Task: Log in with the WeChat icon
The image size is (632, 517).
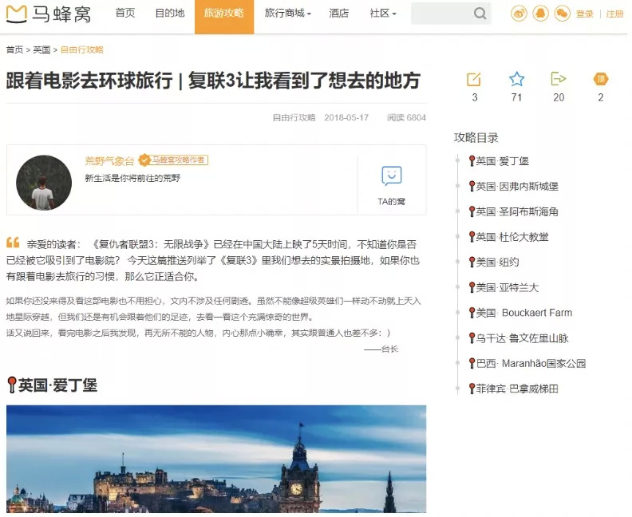Action: point(563,14)
